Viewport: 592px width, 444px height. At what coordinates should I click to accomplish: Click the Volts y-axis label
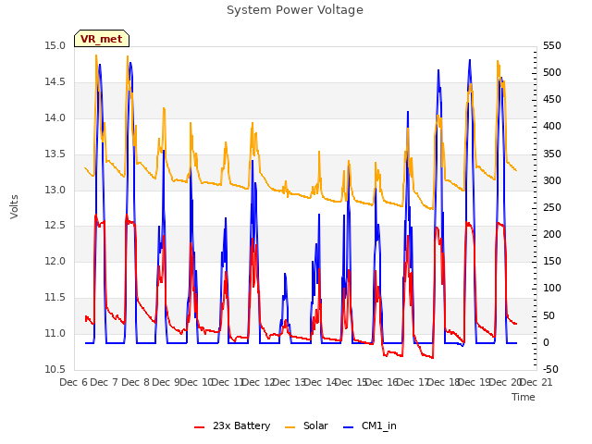15,207
